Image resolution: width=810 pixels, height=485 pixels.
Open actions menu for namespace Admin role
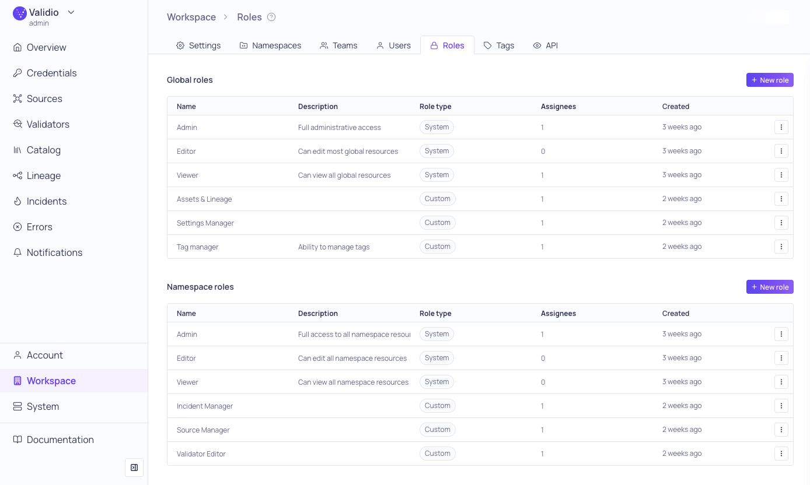tap(781, 334)
